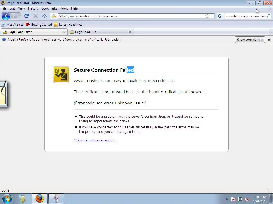The height and width of the screenshot is (204, 273).
Task: Click the sticky note gadget at left edge
Action: pyautogui.click(x=4, y=93)
